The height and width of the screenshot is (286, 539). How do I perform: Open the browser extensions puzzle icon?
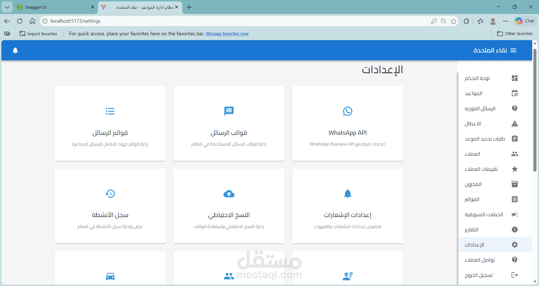coord(466,21)
